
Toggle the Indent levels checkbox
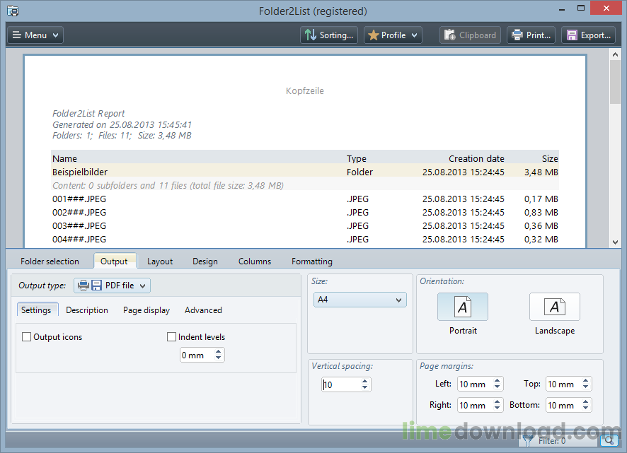(171, 337)
